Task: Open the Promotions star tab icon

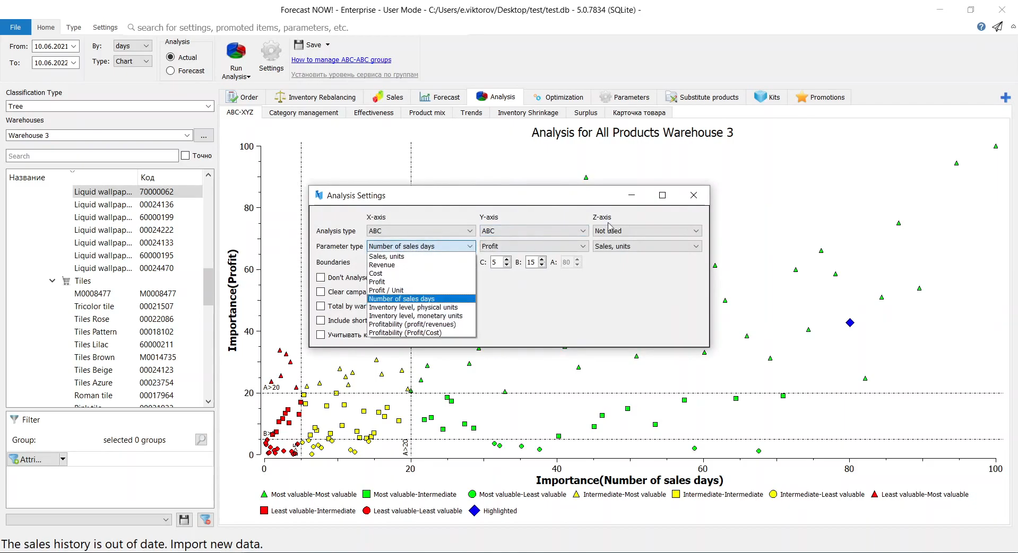Action: (x=801, y=97)
